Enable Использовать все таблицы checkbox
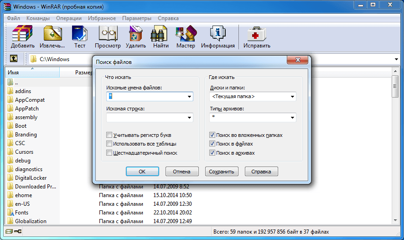 tap(109, 144)
